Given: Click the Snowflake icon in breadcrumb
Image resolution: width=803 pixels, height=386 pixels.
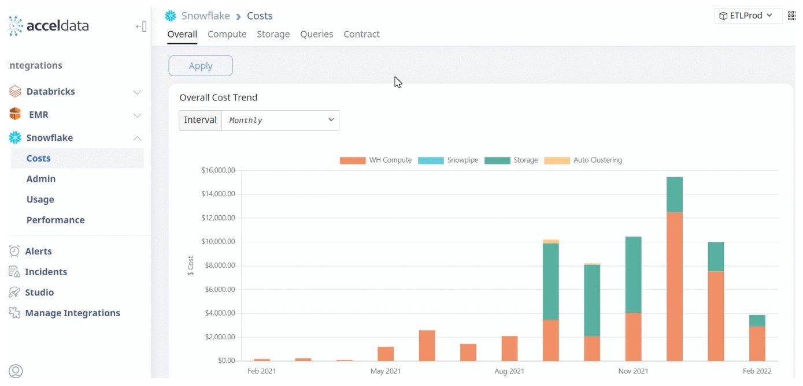Looking at the screenshot, I should (171, 16).
